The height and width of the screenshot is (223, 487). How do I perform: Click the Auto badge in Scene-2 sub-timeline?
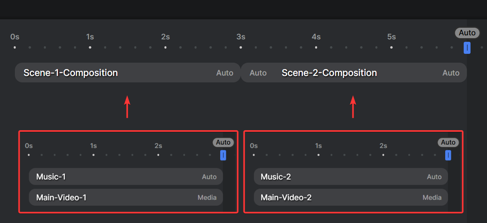point(448,142)
